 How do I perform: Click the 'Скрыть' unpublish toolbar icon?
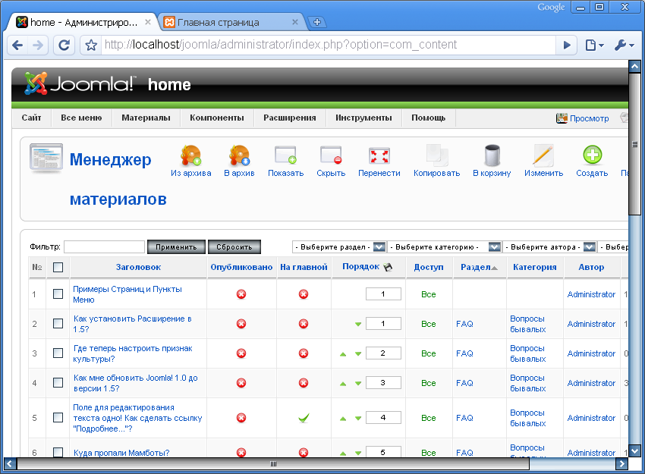point(331,155)
